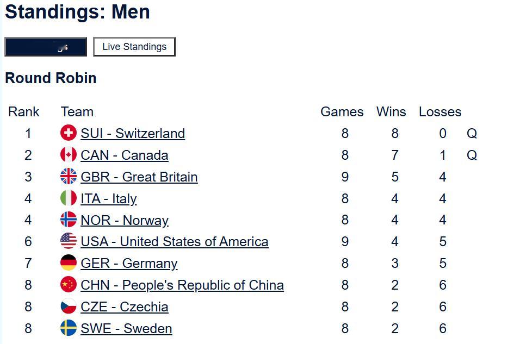Open the CAN - Canada team link

pyautogui.click(x=125, y=155)
